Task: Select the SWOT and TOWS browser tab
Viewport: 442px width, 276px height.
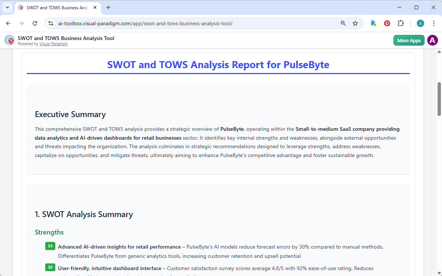Action: 56,7
